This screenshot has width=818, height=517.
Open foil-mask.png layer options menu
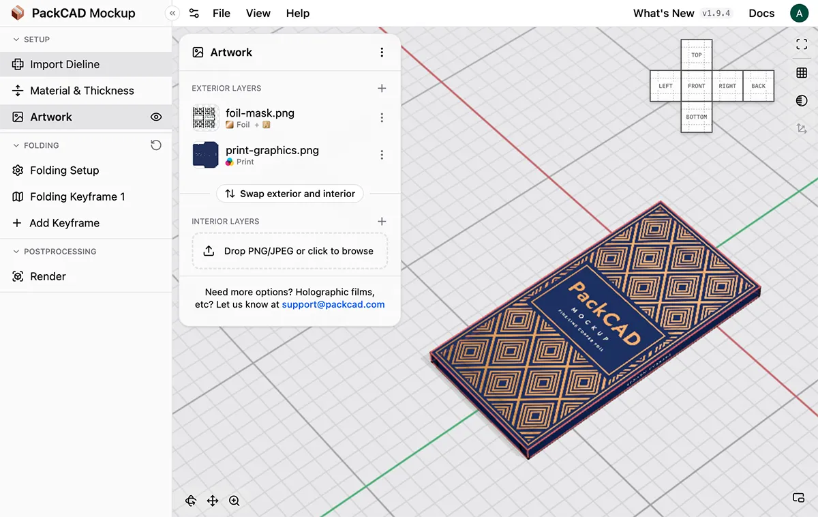[382, 118]
